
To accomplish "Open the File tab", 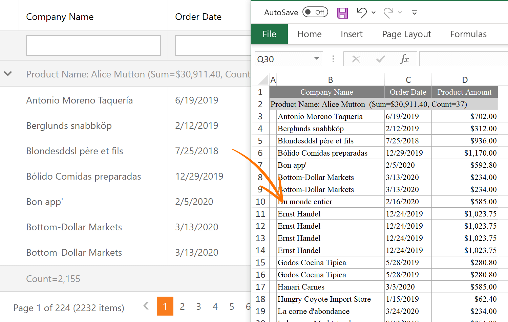I will coord(269,34).
